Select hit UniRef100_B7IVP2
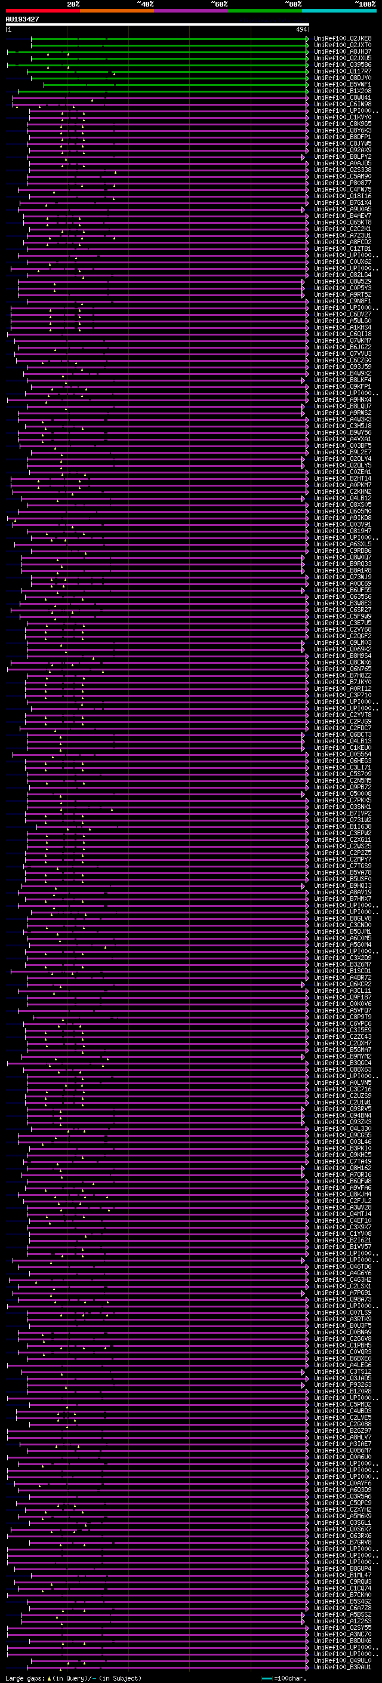 [x=343, y=813]
